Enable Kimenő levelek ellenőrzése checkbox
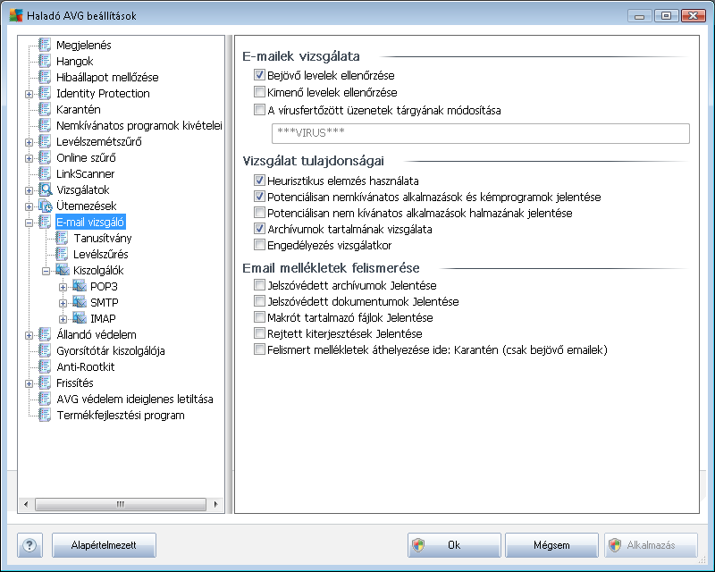Image resolution: width=715 pixels, height=572 pixels. [x=259, y=92]
